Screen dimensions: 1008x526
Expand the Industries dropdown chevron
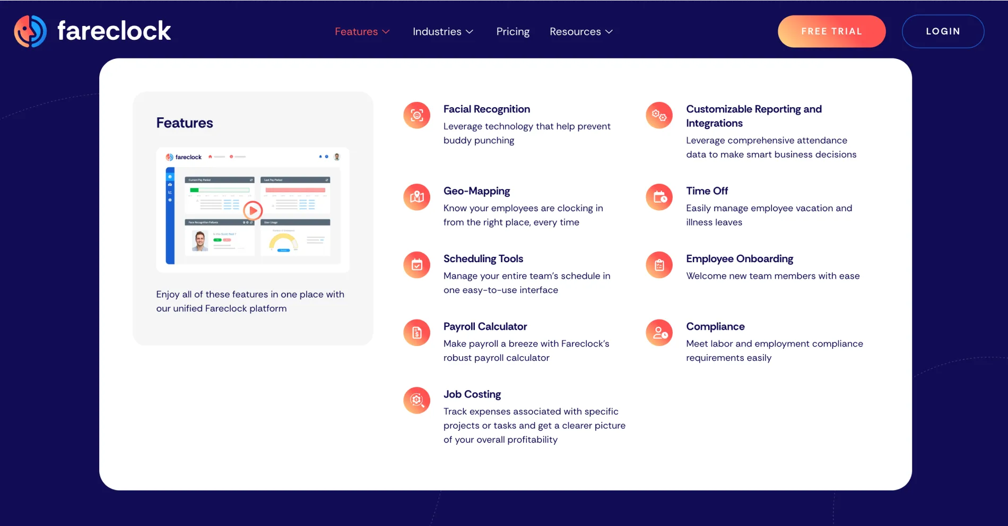pos(470,32)
